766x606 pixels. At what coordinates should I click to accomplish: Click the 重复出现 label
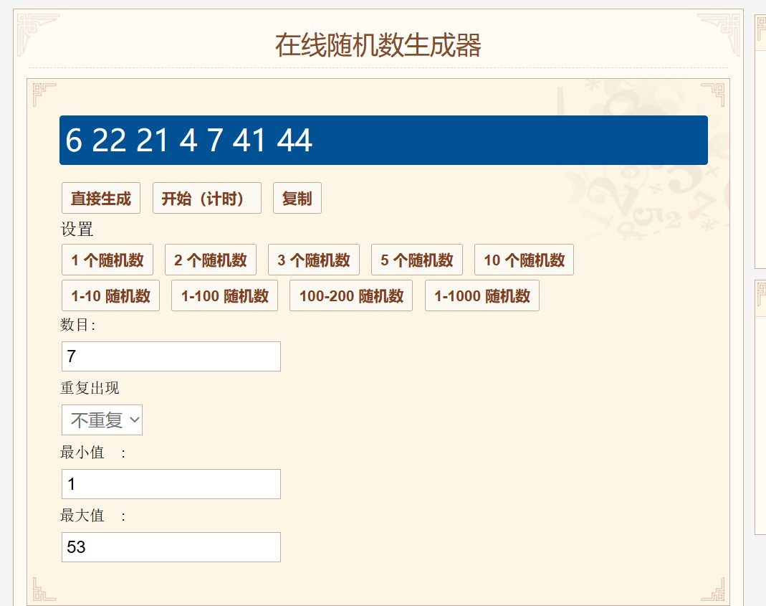click(x=90, y=388)
